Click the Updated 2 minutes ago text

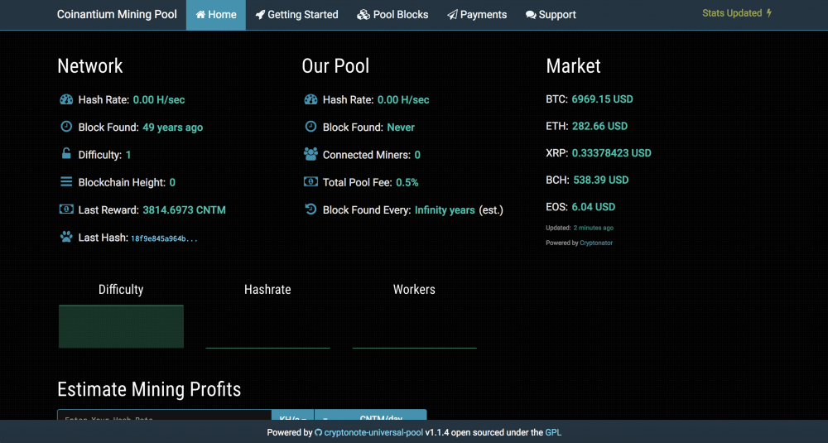click(580, 228)
